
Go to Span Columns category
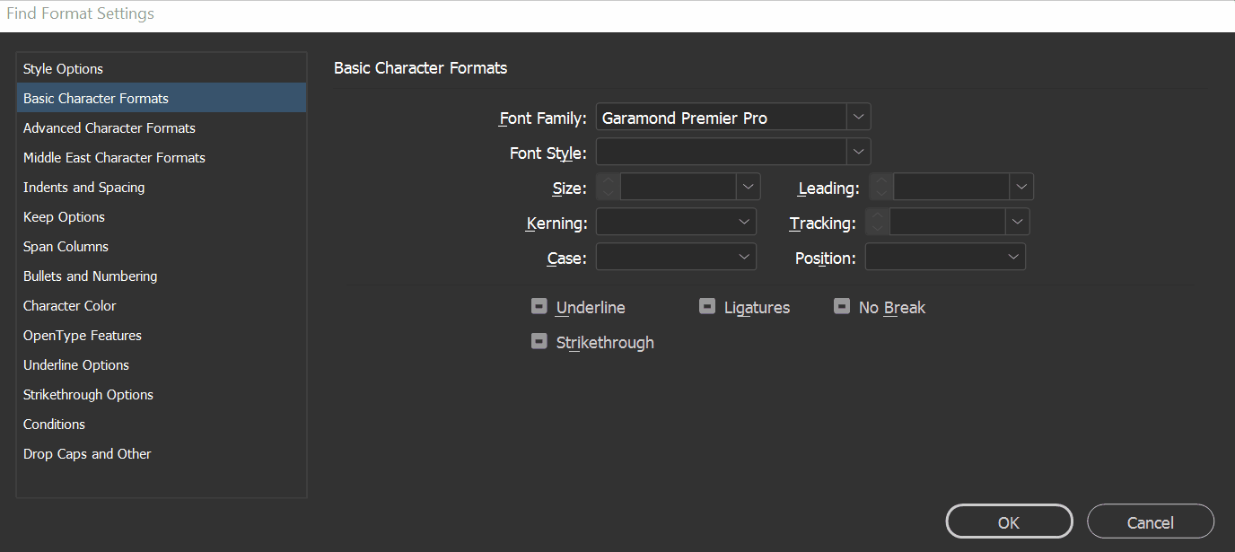(162, 246)
